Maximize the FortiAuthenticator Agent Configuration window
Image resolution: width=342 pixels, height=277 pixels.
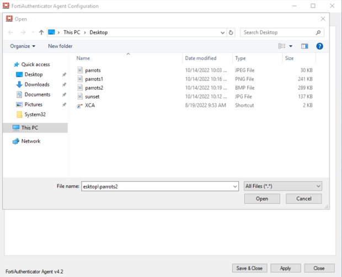[x=313, y=6]
